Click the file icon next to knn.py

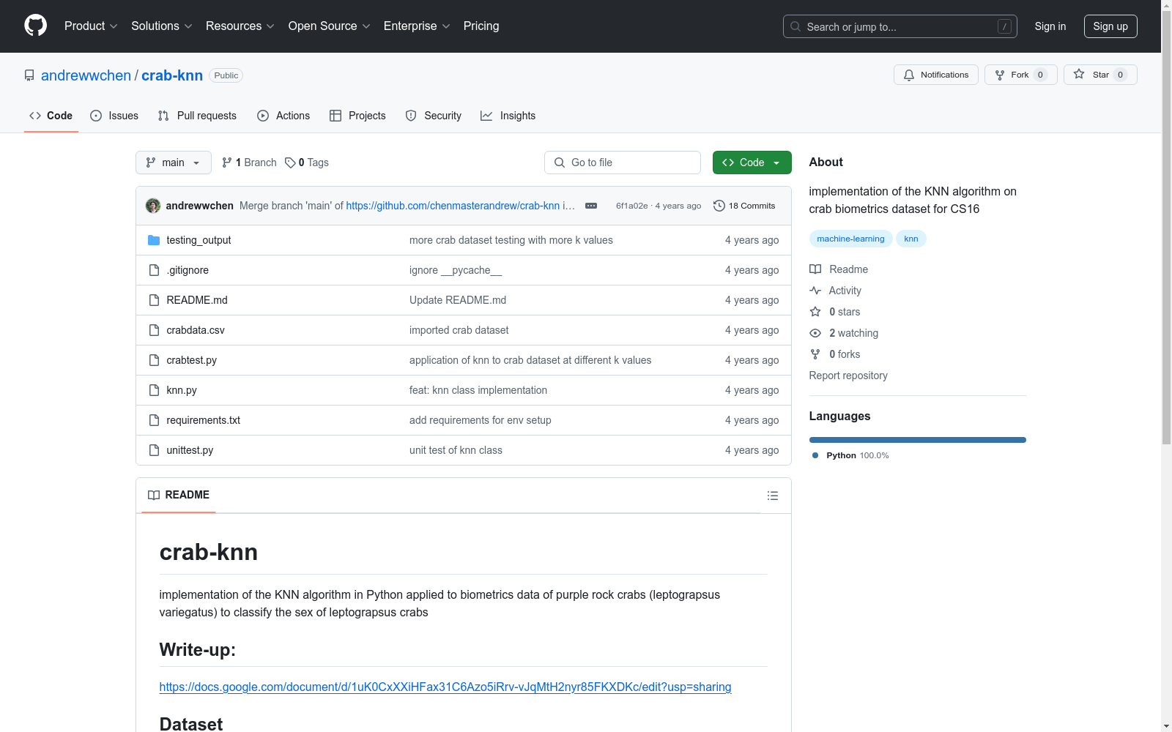(154, 390)
